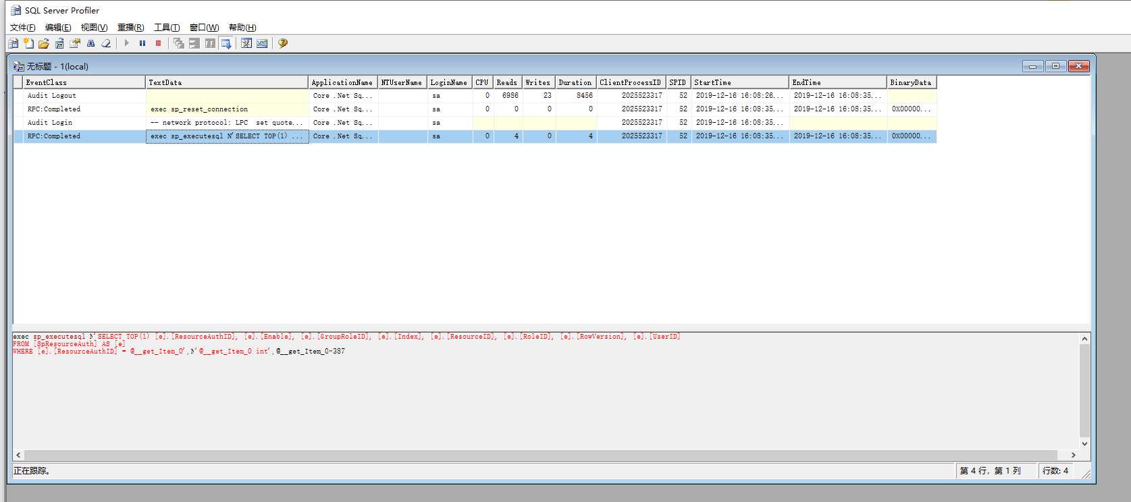Open trace Properties from the toolbar

point(75,43)
